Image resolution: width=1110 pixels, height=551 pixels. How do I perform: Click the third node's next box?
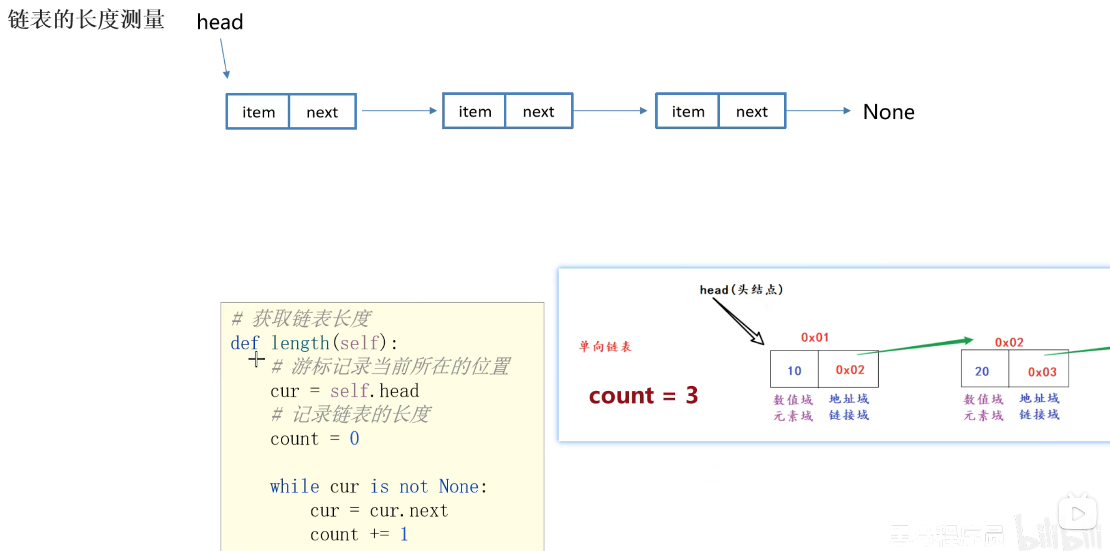(x=752, y=112)
